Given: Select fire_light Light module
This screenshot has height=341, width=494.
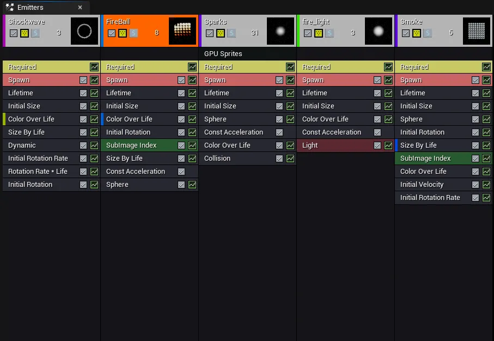Looking at the screenshot, I should [x=346, y=145].
